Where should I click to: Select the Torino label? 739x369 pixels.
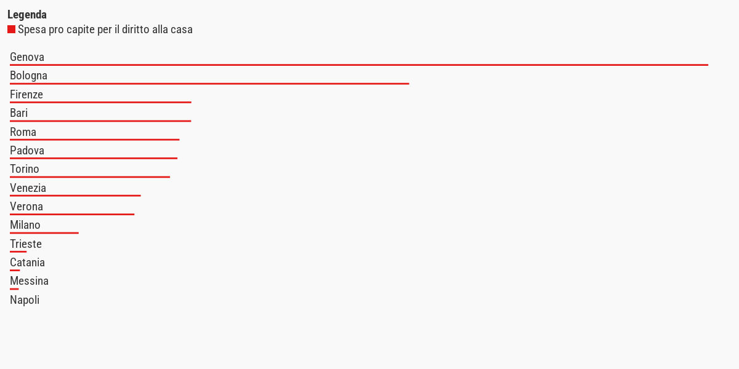pyautogui.click(x=25, y=169)
